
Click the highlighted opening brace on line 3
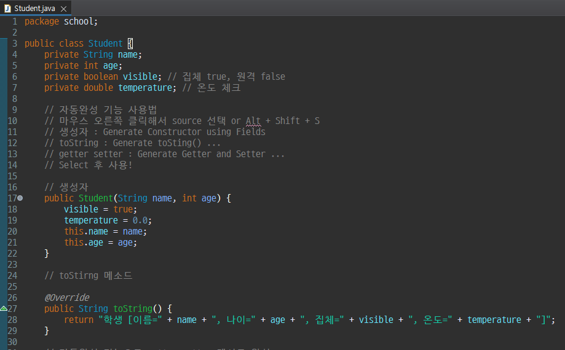130,44
